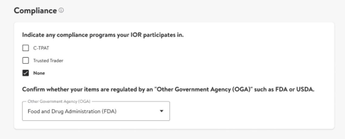
Task: Click blank area of the Compliance card
Action: point(243,59)
